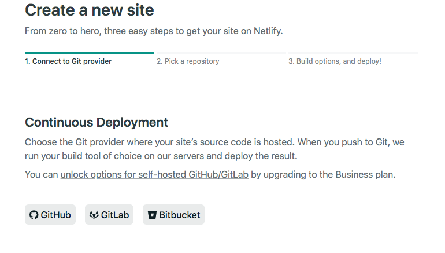Go to step 2. Pick a repository

coord(188,61)
